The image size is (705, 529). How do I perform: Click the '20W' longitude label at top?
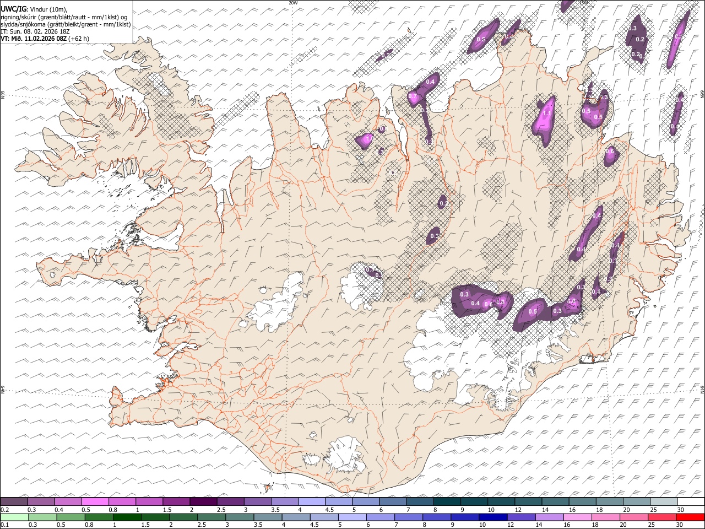click(x=293, y=3)
